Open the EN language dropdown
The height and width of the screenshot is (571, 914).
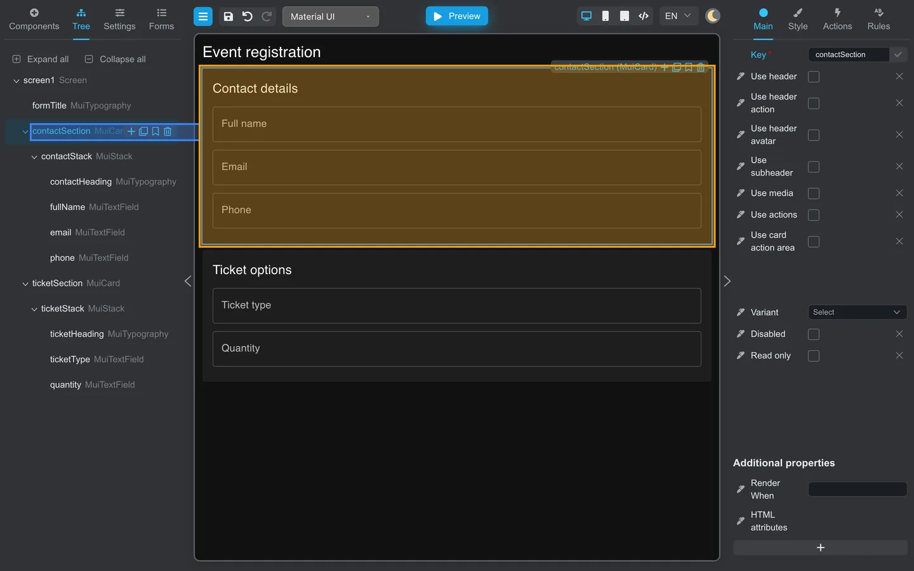click(678, 16)
